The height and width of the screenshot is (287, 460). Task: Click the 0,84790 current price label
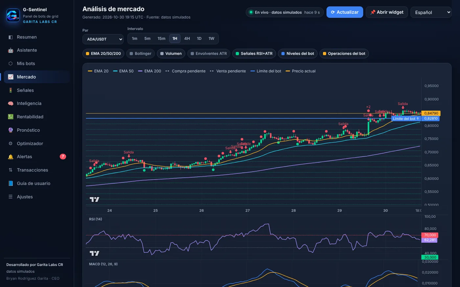pos(431,113)
